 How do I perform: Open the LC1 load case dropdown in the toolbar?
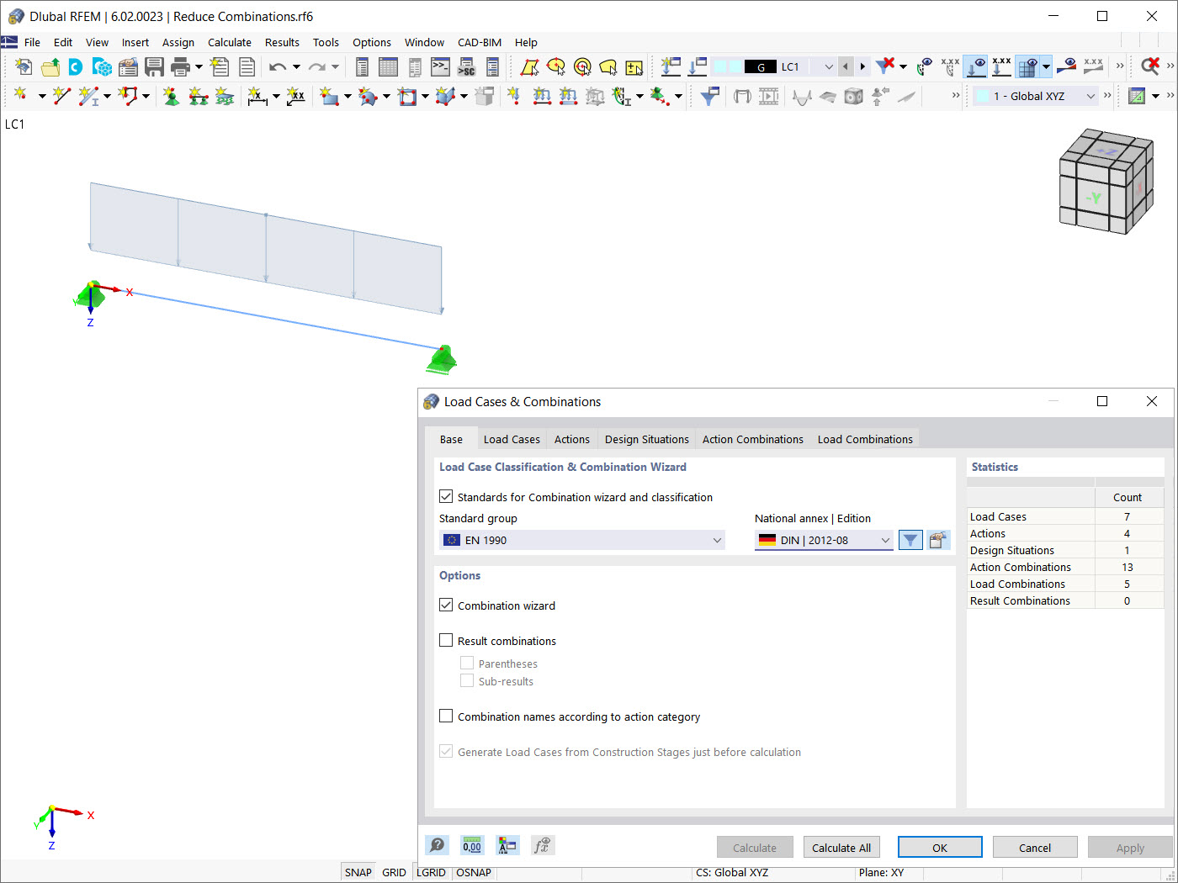[x=828, y=66]
